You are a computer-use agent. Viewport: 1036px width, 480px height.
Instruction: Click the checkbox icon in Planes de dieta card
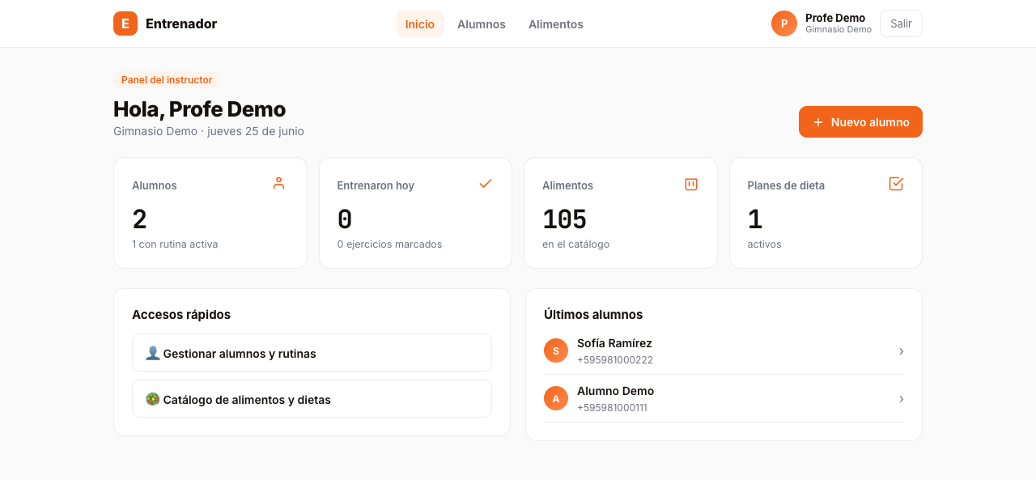point(896,184)
